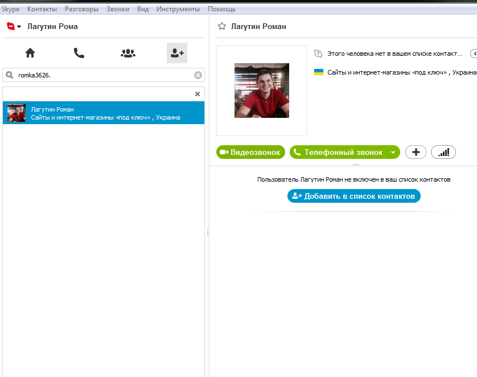The height and width of the screenshot is (377, 477).
Task: Open the call phones dial icon
Action: tap(79, 53)
